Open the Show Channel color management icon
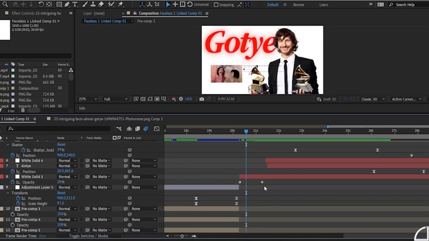 pos(174,99)
